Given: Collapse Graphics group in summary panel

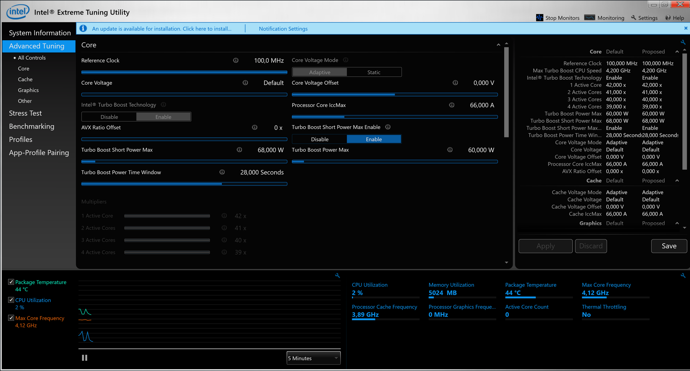Looking at the screenshot, I should 677,223.
